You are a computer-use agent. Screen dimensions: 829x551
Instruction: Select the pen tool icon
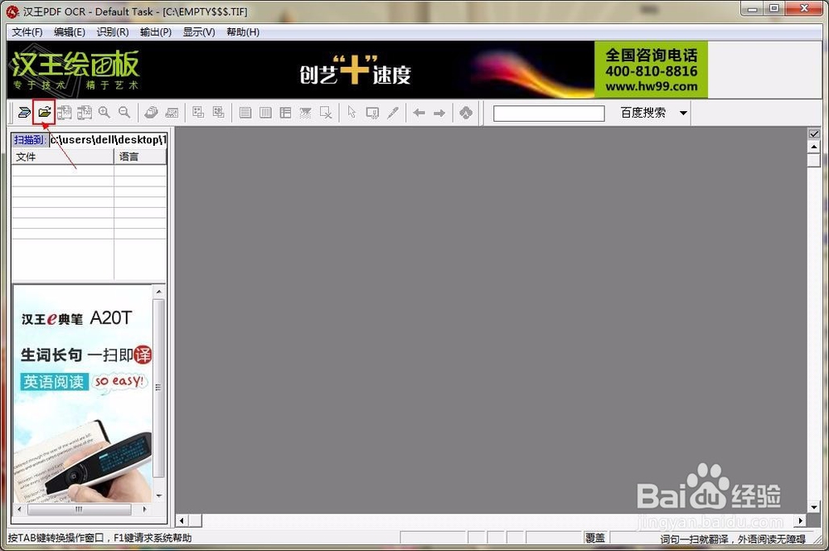(x=393, y=113)
